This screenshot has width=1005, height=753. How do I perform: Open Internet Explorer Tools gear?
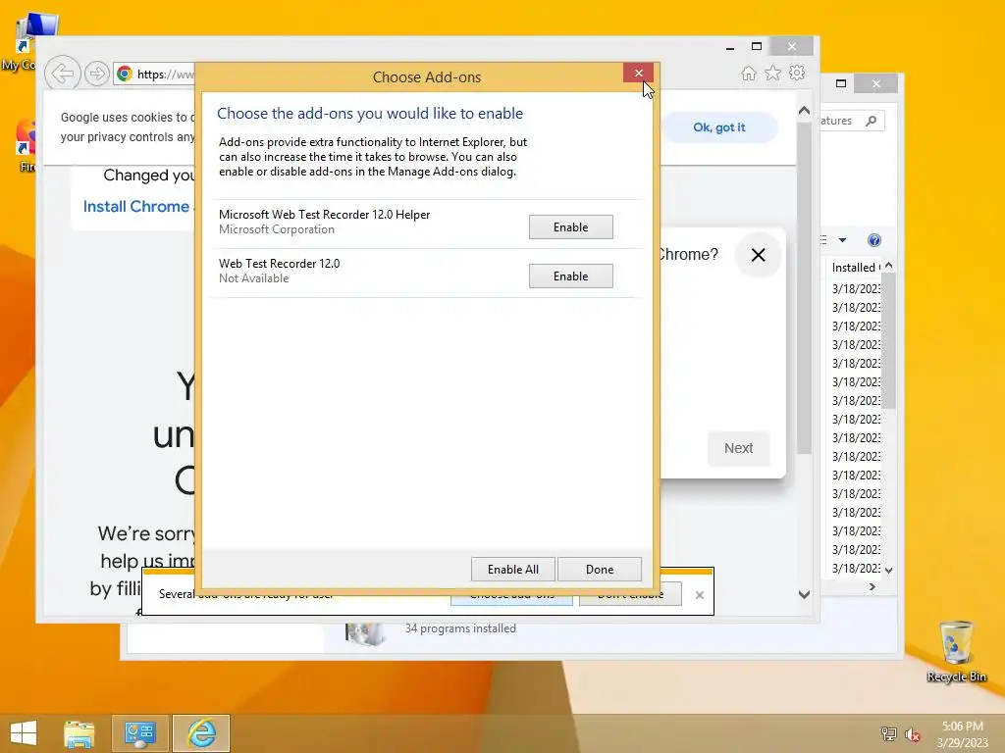pyautogui.click(x=797, y=73)
